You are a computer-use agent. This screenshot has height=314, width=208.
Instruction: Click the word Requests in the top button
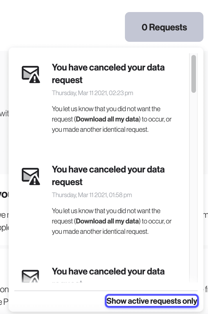pyautogui.click(x=168, y=28)
